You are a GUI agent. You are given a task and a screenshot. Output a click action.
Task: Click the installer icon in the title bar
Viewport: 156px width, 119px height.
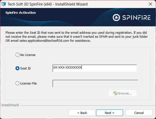pos(3,4)
